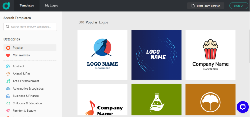The width and height of the screenshot is (250, 117).
Task: Open the Business & Finance category
Action: pyautogui.click(x=30, y=96)
